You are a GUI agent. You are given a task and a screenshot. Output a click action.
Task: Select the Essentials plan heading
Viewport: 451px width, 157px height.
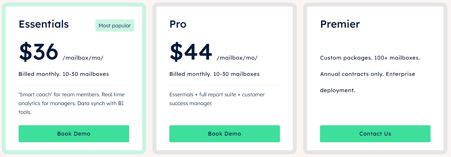(x=44, y=24)
